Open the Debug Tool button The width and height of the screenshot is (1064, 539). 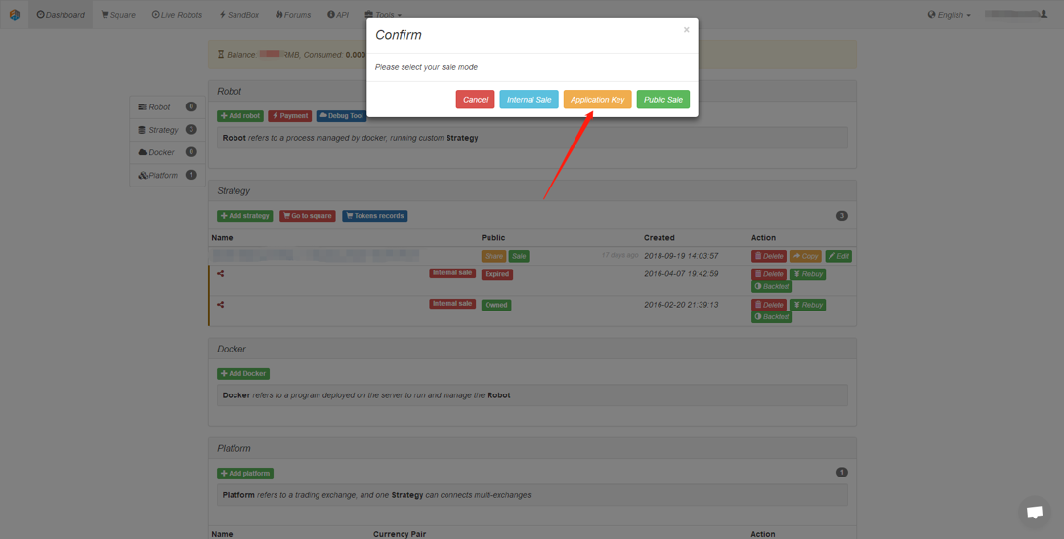click(x=341, y=116)
